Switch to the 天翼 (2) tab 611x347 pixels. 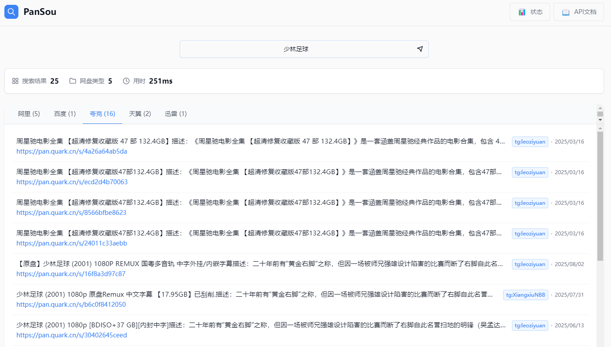pos(139,113)
